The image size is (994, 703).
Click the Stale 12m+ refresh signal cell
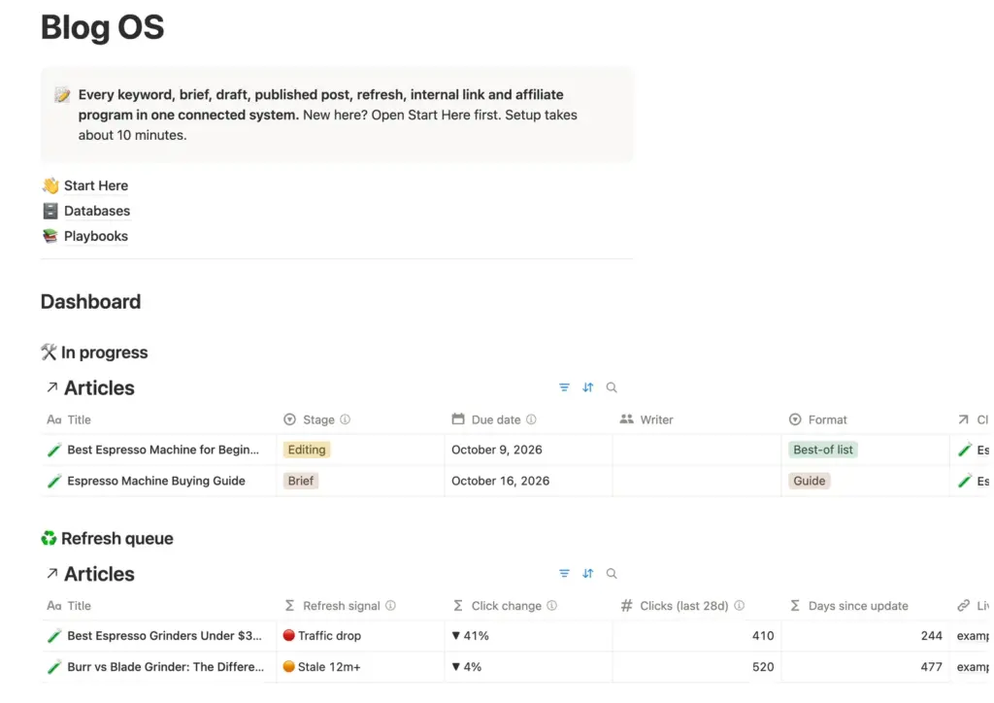pos(360,667)
